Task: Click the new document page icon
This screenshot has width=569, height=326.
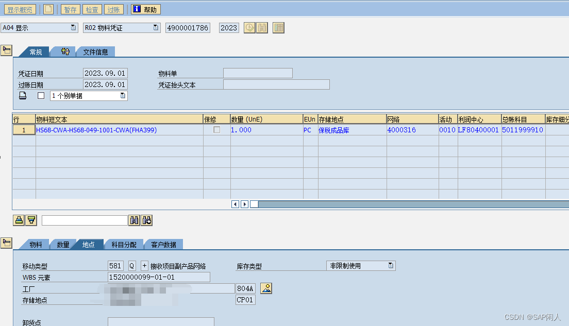Action: (x=48, y=9)
